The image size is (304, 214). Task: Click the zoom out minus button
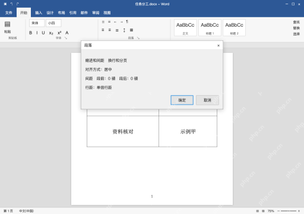click(278, 211)
